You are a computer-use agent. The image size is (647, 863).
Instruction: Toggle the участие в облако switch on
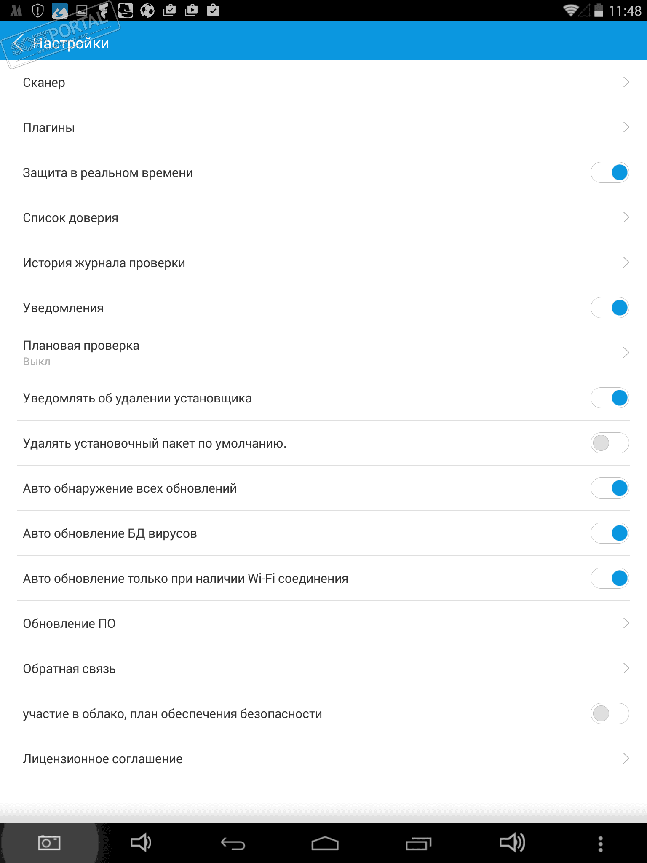610,713
